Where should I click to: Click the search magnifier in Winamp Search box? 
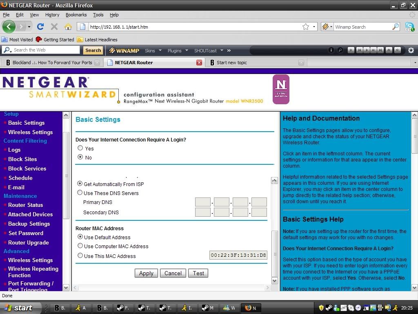pos(396,27)
